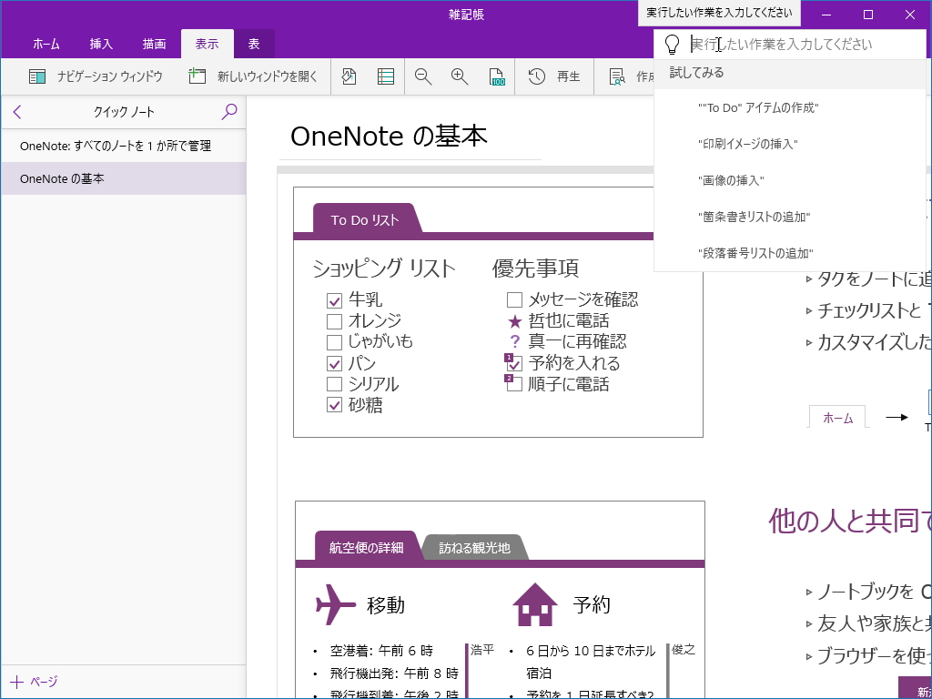
Task: Click the 訪ねる観光地 tab graphic
Action: pyautogui.click(x=474, y=547)
